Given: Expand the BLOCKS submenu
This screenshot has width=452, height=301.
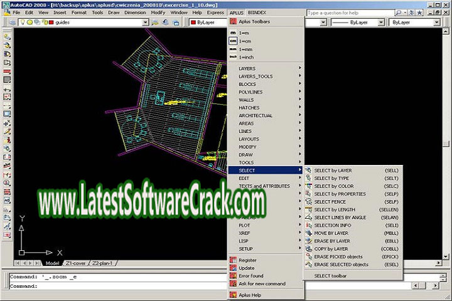Looking at the screenshot, I should 266,84.
